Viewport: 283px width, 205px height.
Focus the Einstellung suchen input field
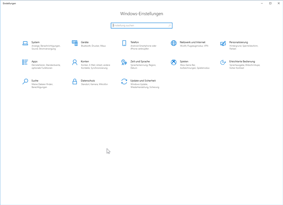[x=141, y=26]
